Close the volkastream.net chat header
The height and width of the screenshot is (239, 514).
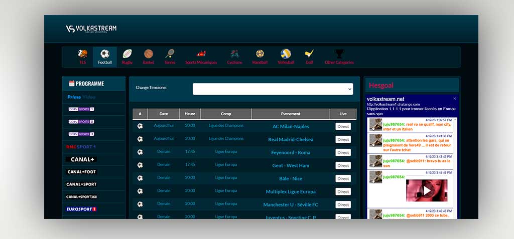click(455, 99)
